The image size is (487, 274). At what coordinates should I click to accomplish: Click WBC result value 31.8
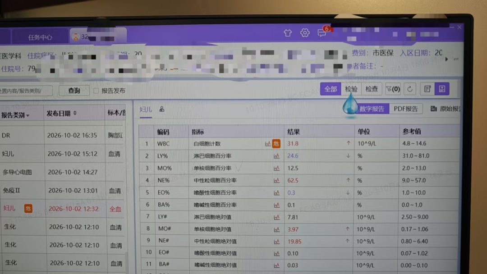pyautogui.click(x=293, y=144)
